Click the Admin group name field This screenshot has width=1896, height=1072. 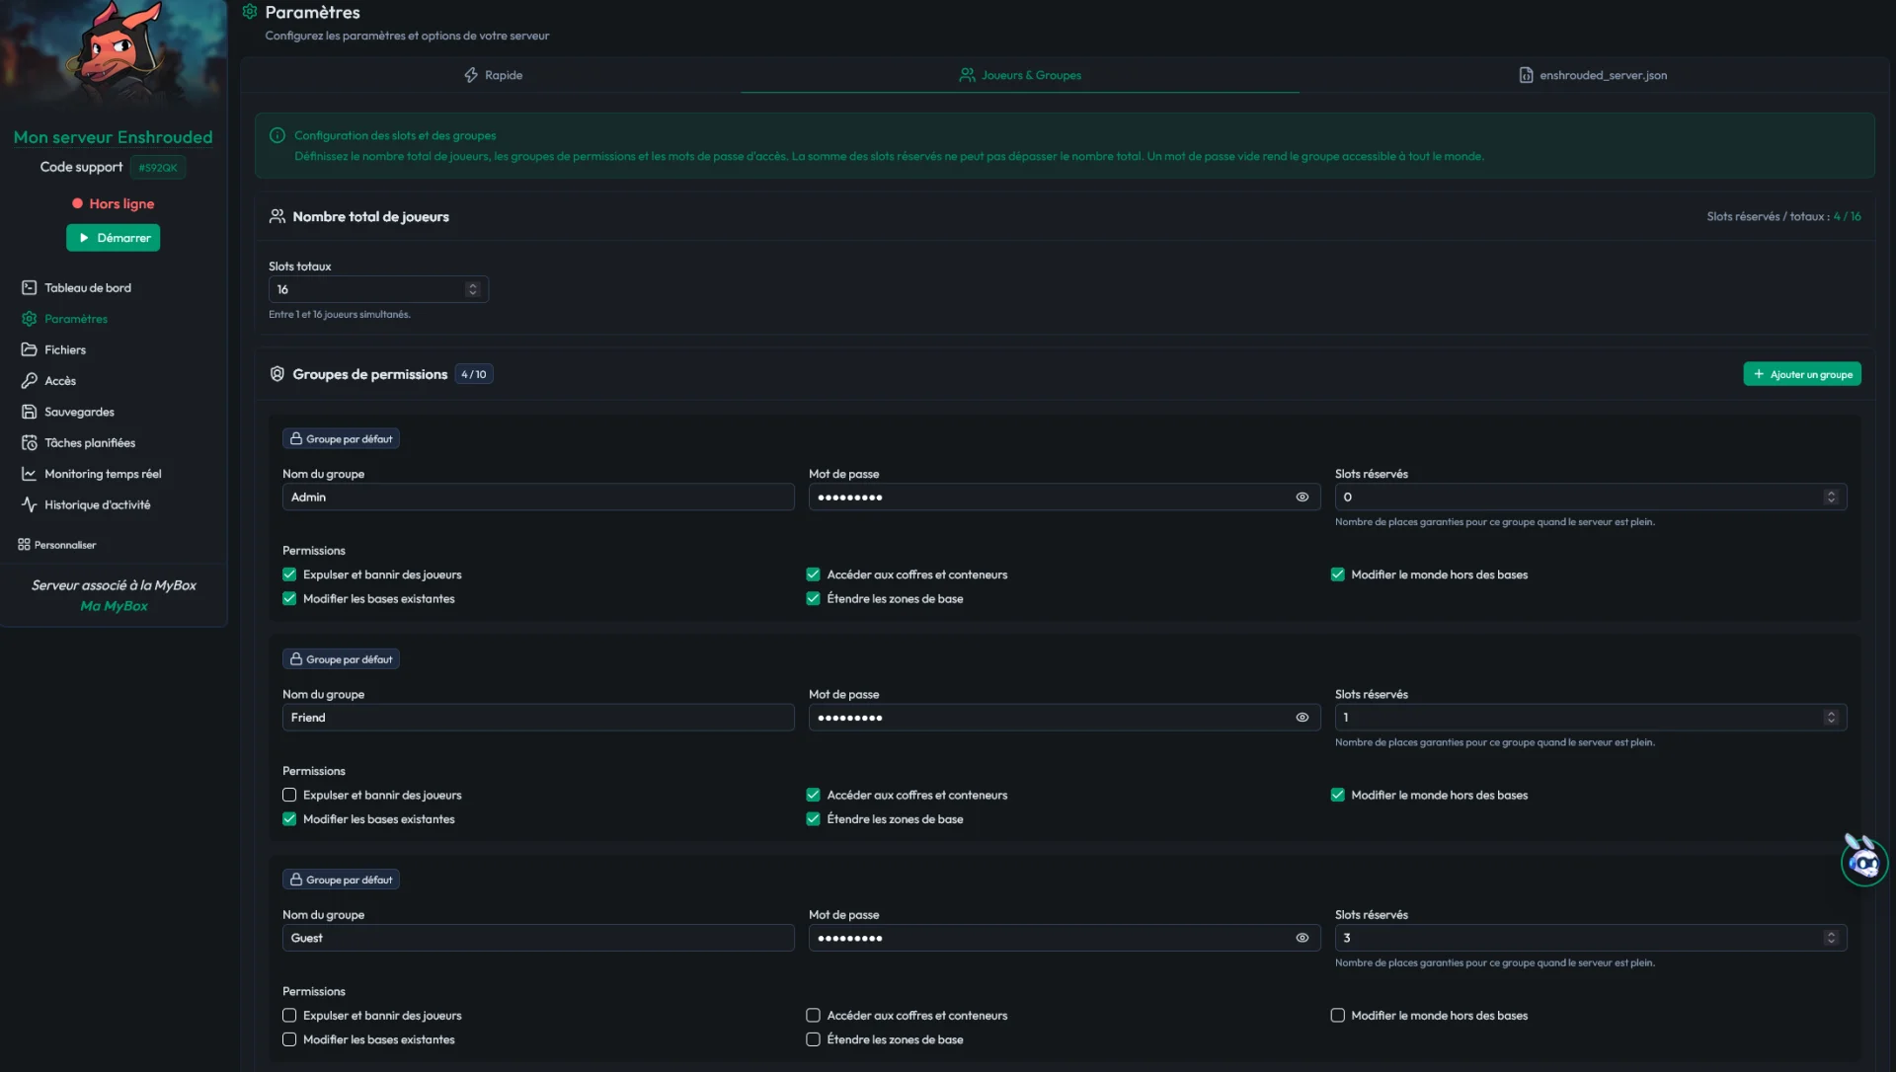[538, 497]
